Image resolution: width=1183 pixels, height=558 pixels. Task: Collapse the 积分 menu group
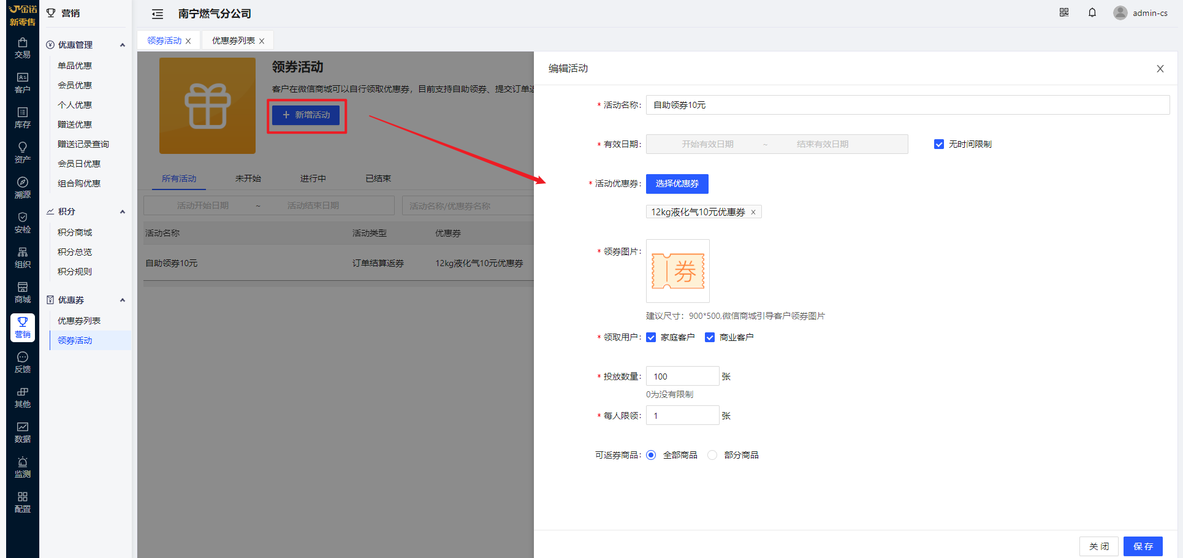123,212
